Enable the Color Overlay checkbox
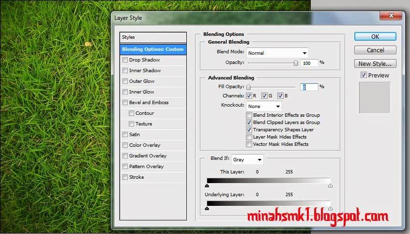410x234 pixels. [x=125, y=145]
